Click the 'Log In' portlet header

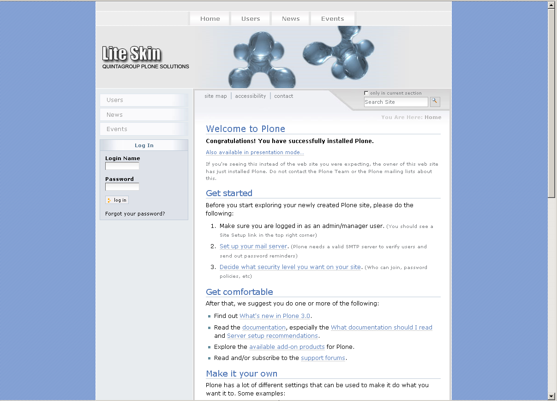pyautogui.click(x=144, y=145)
